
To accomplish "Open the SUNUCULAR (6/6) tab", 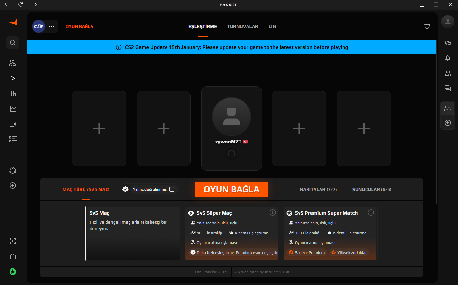I will (x=372, y=190).
